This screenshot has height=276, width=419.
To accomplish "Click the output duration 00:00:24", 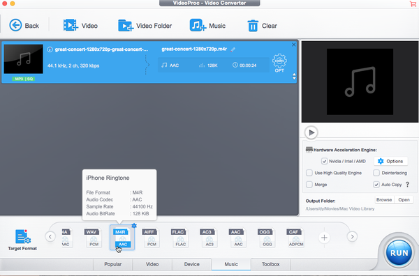I will point(248,66).
